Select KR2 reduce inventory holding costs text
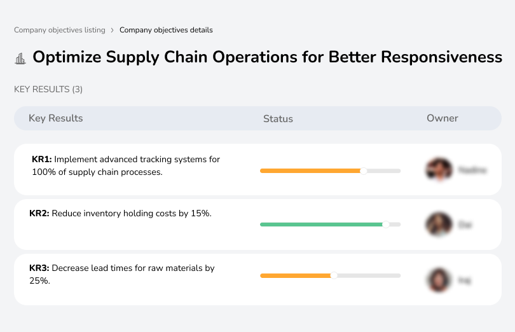Screen dimensions: 515x332 [x=121, y=214]
